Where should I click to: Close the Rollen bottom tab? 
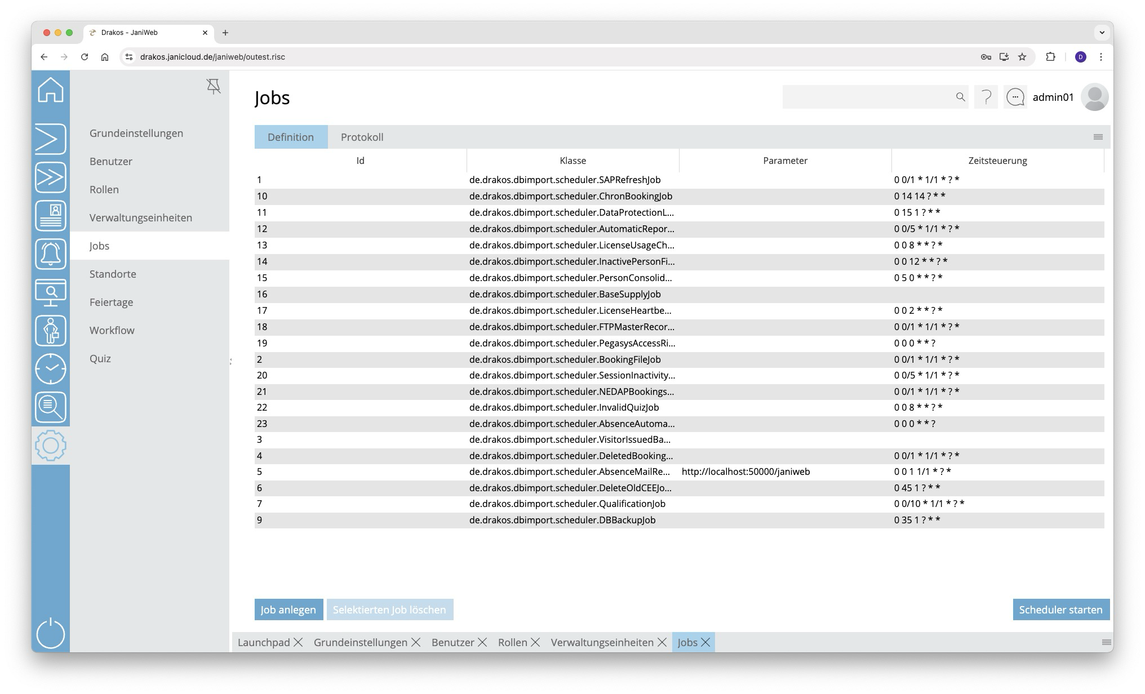535,643
